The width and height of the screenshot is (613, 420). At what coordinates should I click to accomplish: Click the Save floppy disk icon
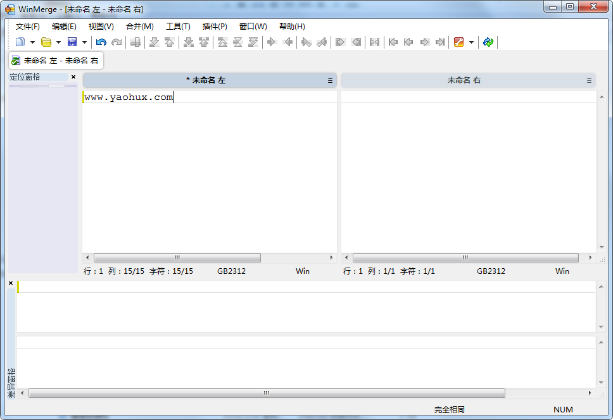[x=72, y=42]
